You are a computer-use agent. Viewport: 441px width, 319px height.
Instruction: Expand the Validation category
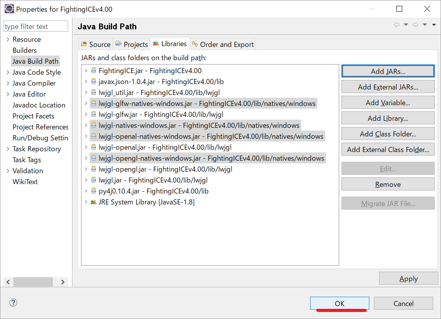[7, 171]
